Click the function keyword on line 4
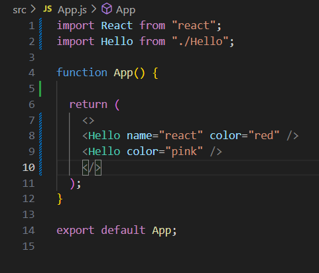The image size is (319, 273). tap(82, 73)
